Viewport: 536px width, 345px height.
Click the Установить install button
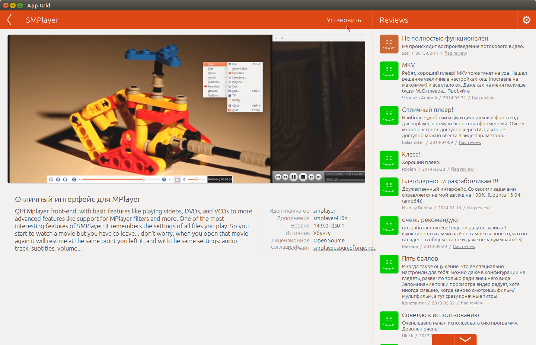click(x=344, y=20)
